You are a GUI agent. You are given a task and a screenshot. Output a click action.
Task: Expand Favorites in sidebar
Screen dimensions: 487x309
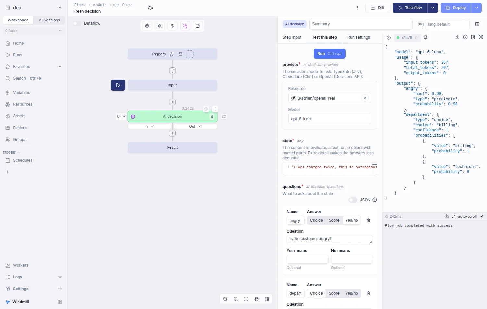tap(60, 67)
